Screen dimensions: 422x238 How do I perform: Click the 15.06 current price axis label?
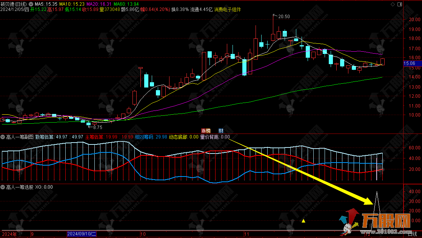coord(409,63)
